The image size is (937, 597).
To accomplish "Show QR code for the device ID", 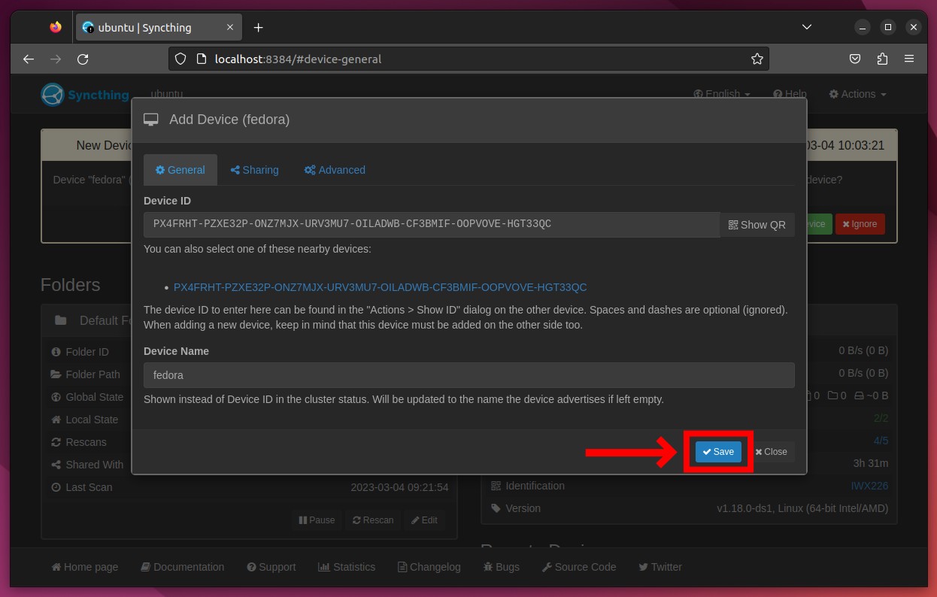I will [x=757, y=224].
